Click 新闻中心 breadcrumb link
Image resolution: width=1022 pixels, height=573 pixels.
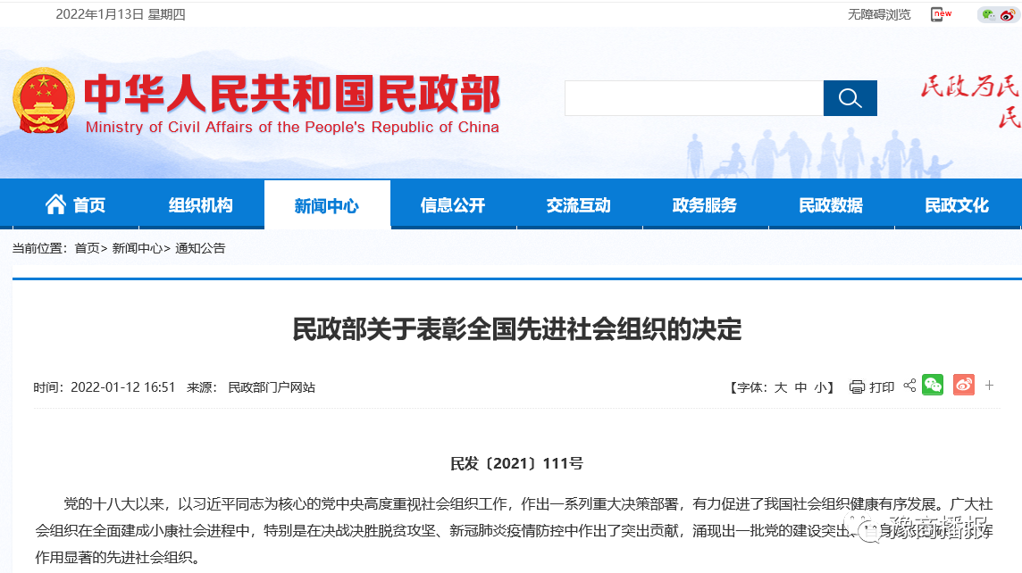[x=137, y=248]
